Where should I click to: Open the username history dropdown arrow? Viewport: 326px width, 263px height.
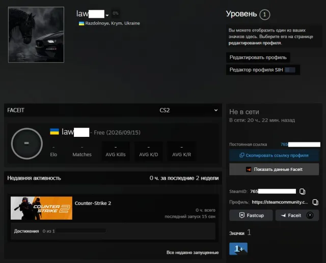[x=107, y=15]
